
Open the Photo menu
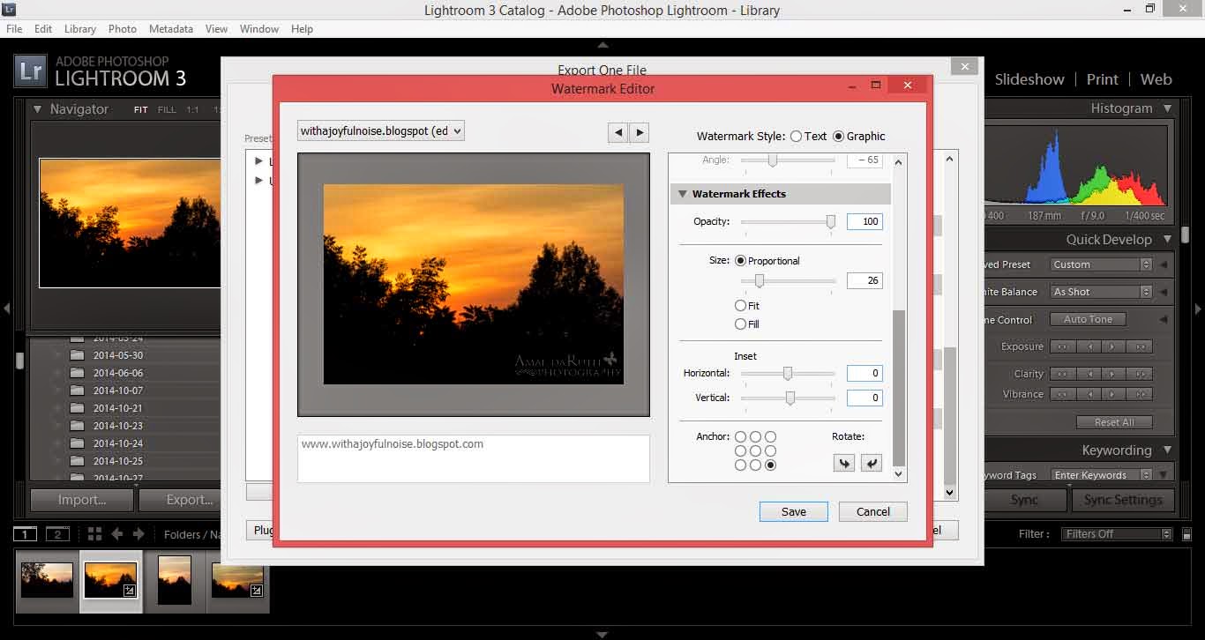coord(122,29)
